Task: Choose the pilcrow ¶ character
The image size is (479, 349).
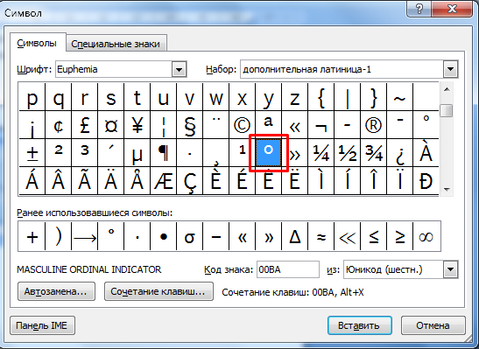Action: pos(163,153)
